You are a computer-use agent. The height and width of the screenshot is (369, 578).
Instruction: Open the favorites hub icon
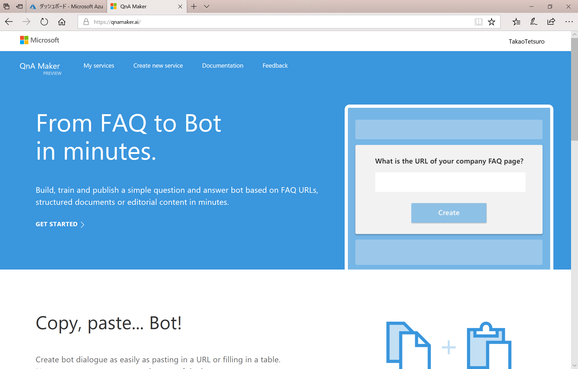(x=516, y=22)
